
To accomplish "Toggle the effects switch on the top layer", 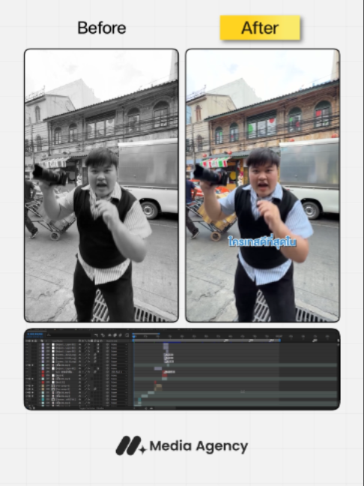I will click(89, 344).
